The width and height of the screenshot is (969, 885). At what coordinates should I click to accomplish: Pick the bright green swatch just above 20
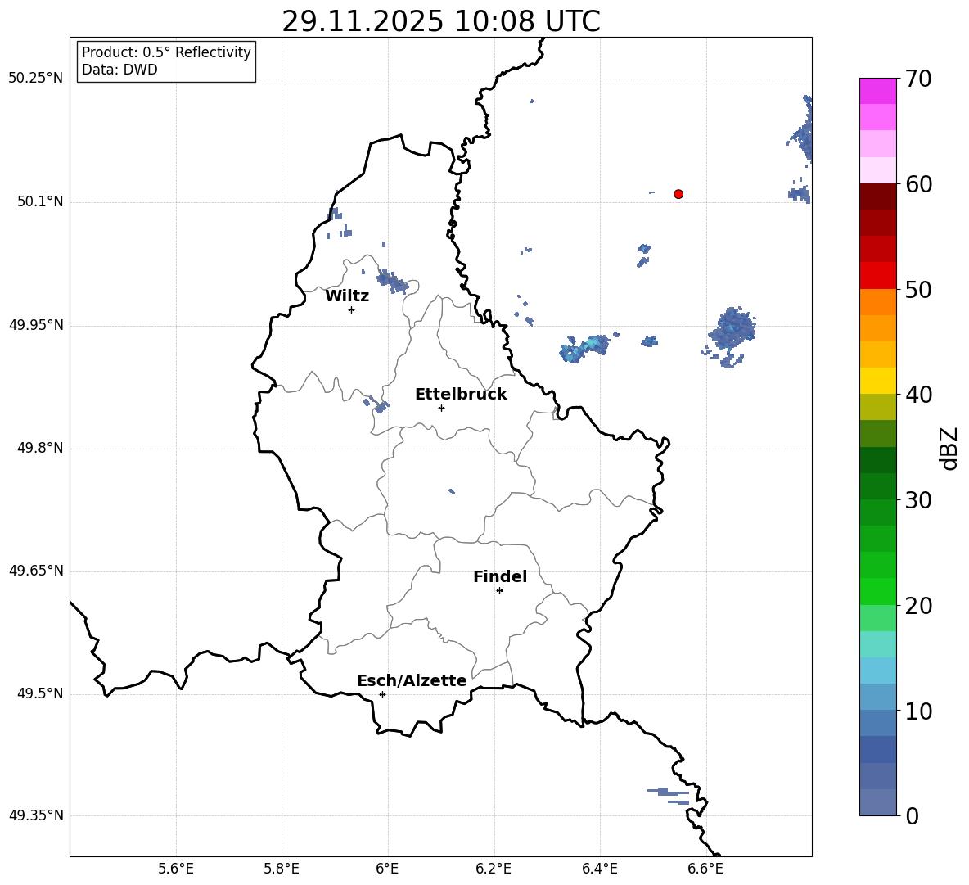click(x=877, y=591)
